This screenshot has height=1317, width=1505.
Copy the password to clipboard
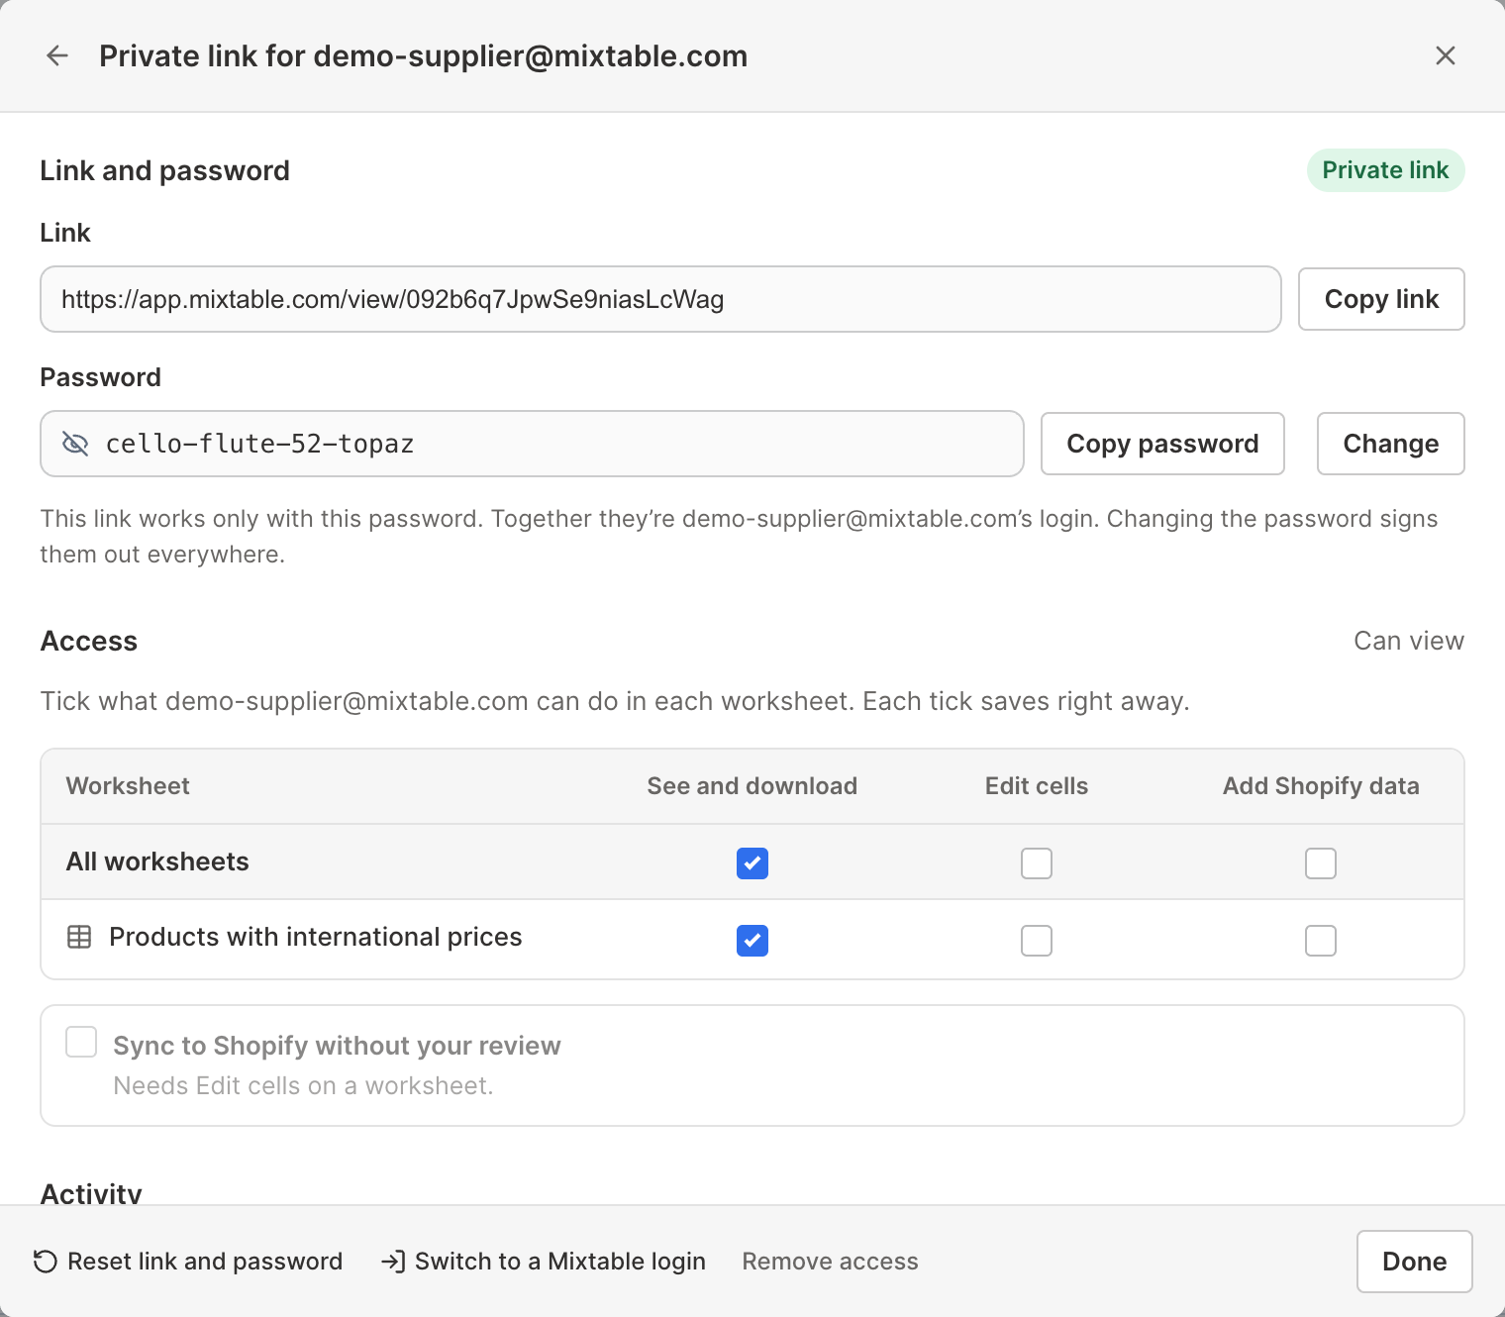(1162, 444)
